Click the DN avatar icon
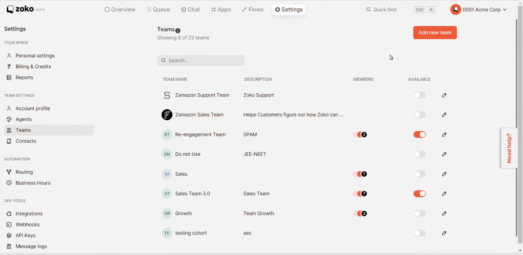 (x=167, y=154)
